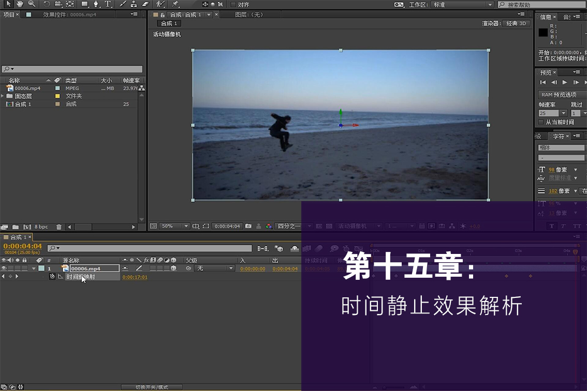Select the Pen tool

pyautogui.click(x=96, y=4)
